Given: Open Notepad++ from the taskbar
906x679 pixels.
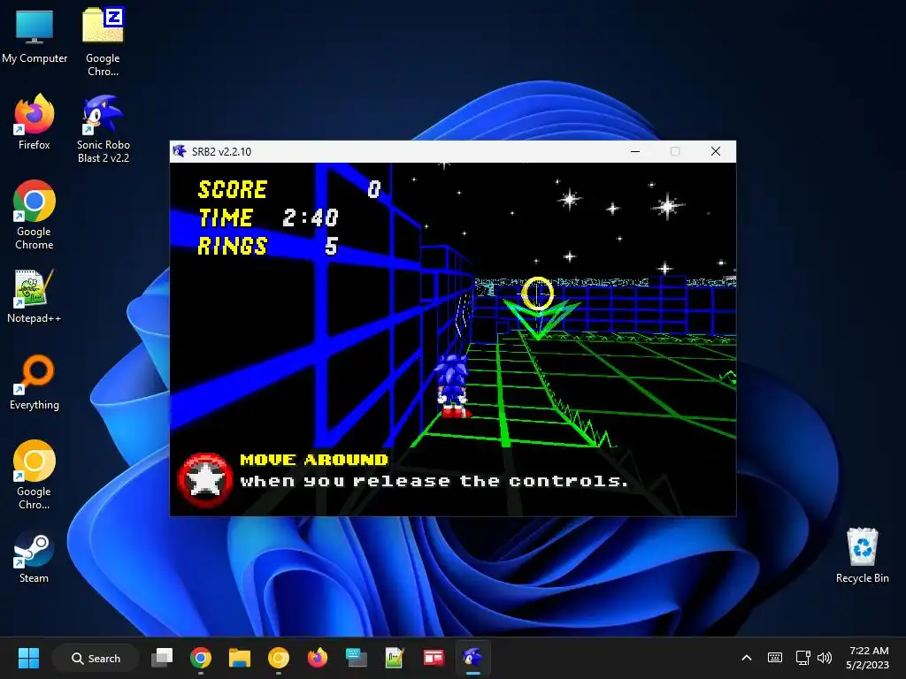Looking at the screenshot, I should point(395,658).
